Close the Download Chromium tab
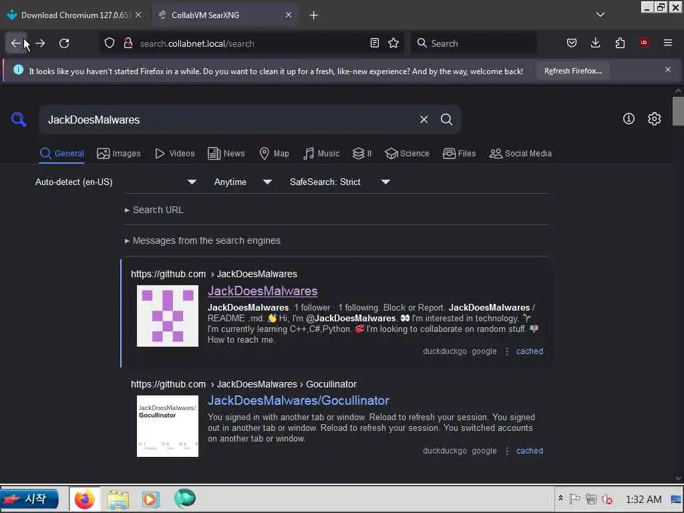684x513 pixels. [x=138, y=15]
